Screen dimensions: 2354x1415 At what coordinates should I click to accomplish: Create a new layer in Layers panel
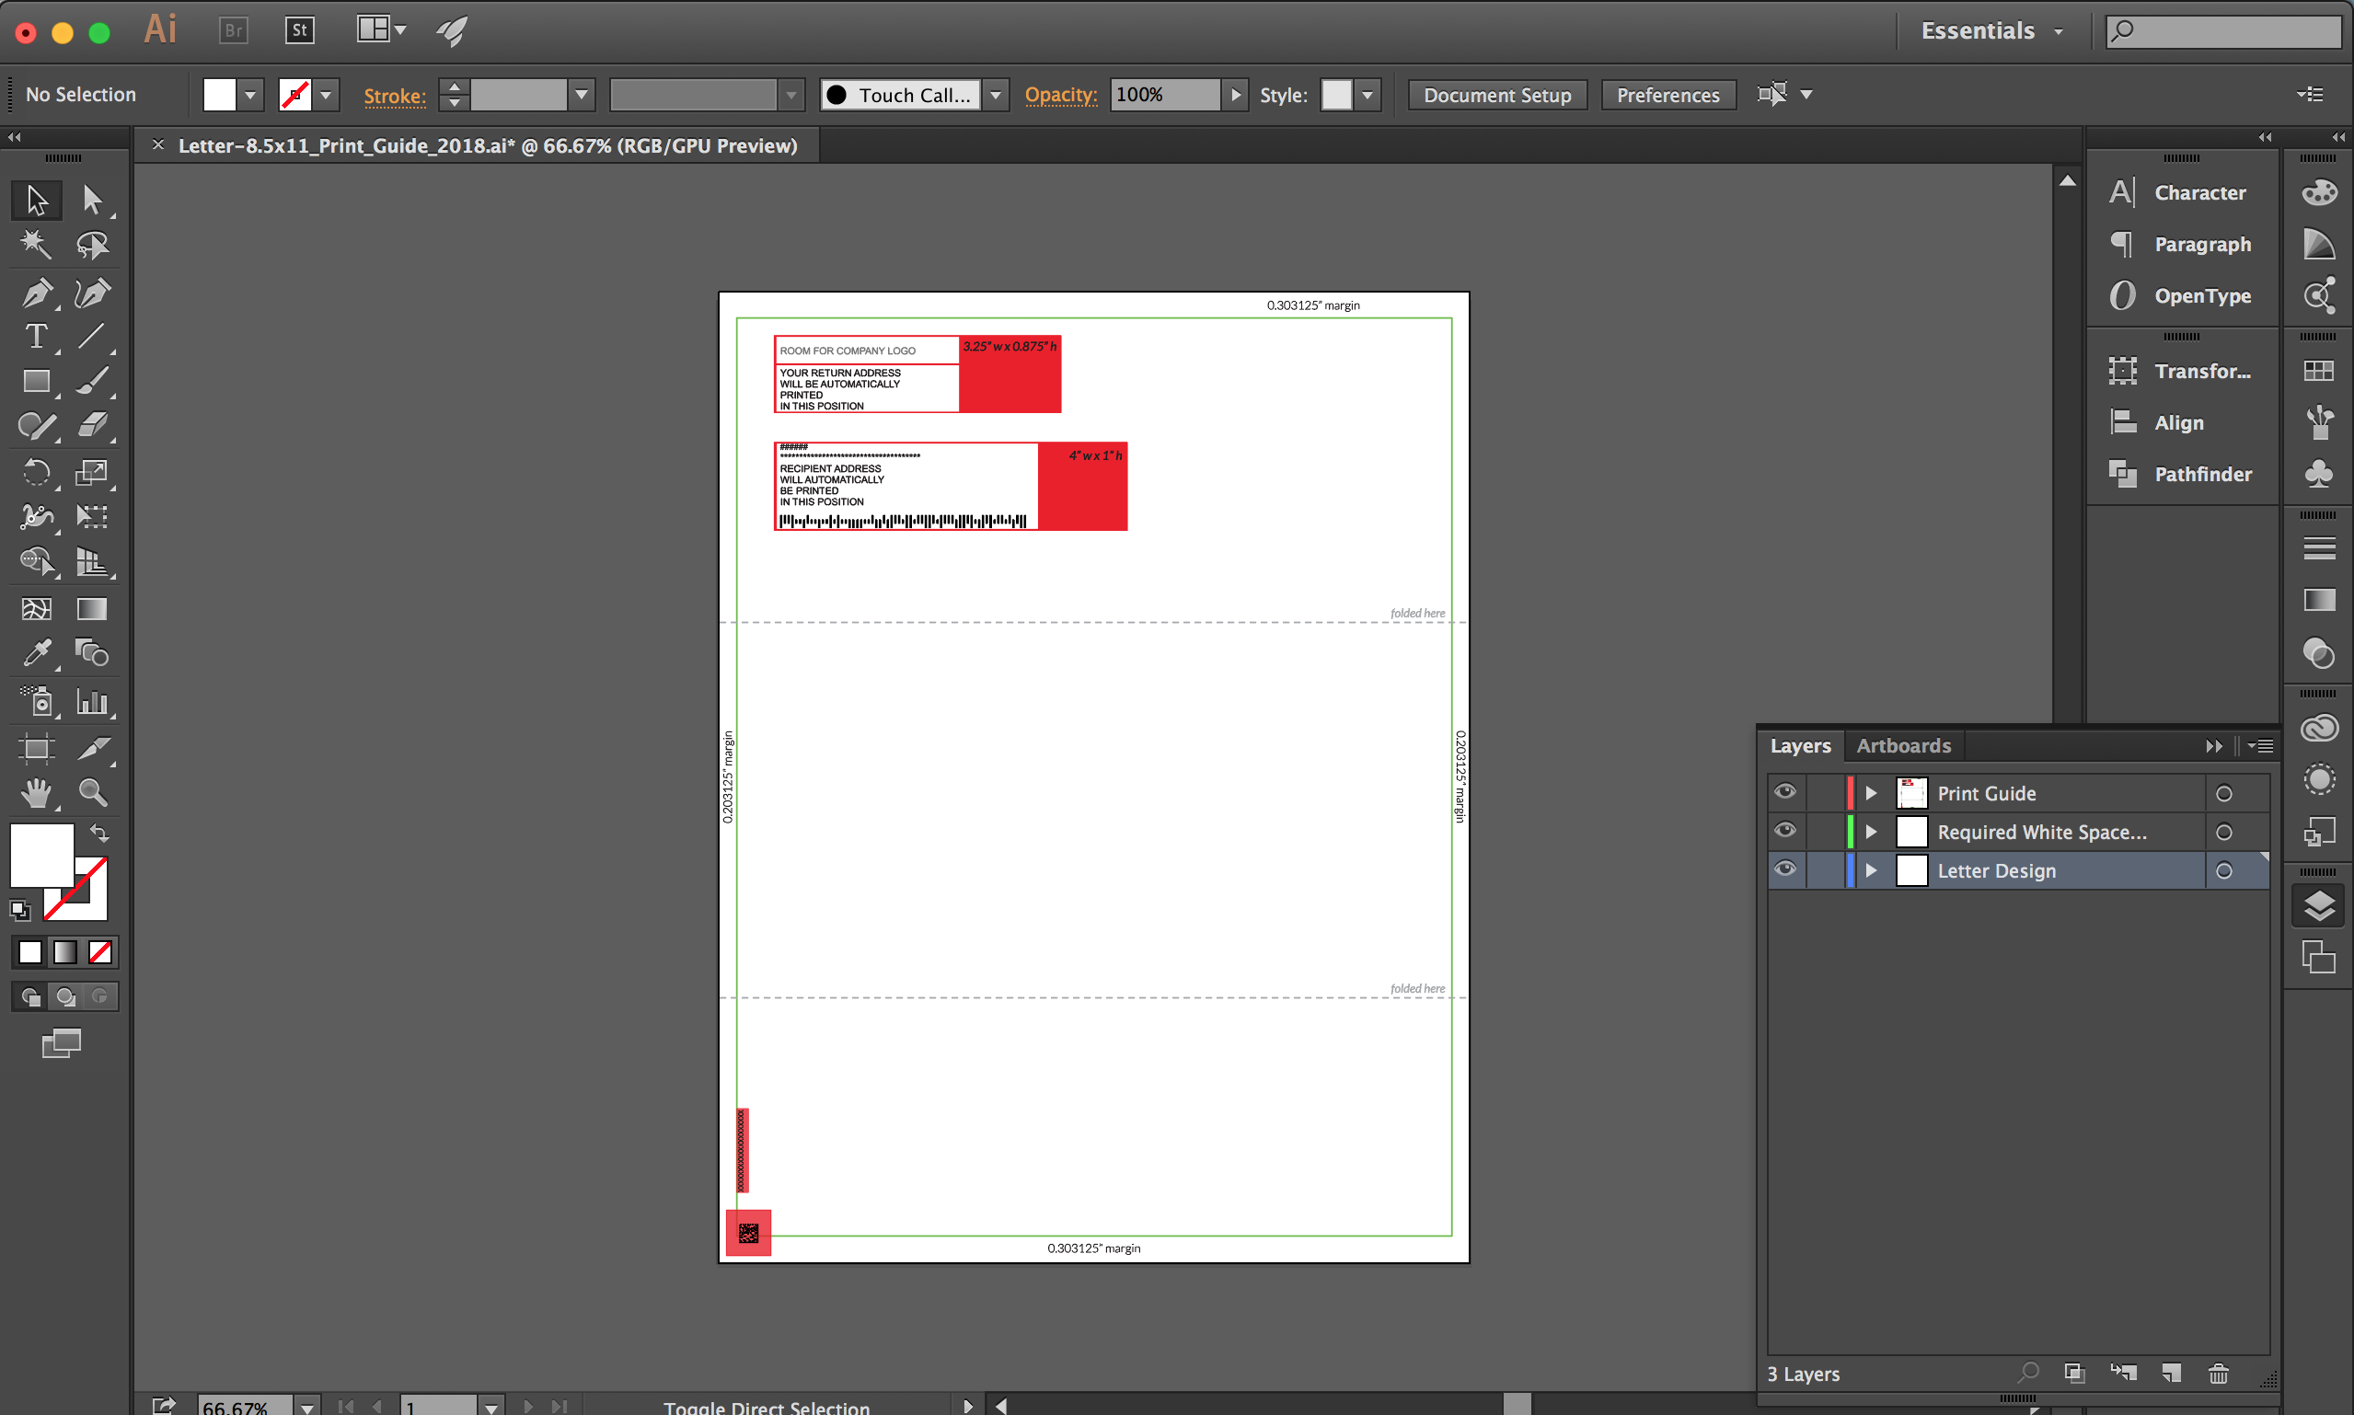coord(2171,1373)
